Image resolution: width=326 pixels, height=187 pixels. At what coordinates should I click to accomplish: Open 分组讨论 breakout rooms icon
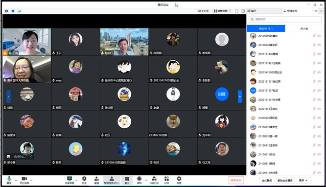154,180
